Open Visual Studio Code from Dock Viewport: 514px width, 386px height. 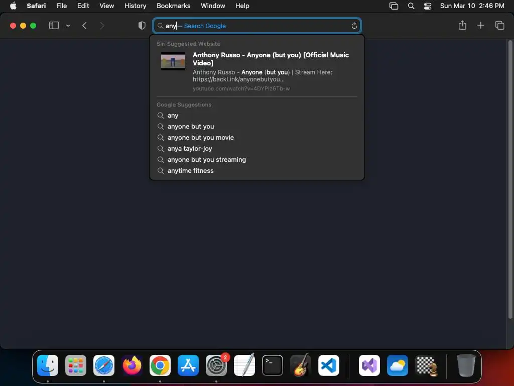tap(329, 365)
